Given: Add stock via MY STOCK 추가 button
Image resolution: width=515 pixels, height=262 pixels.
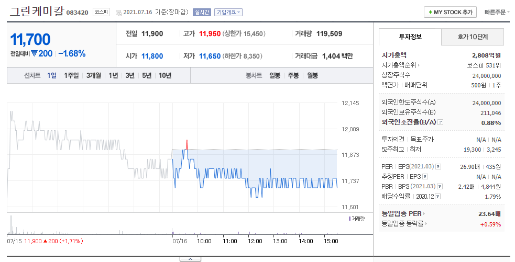Looking at the screenshot, I should click(450, 12).
